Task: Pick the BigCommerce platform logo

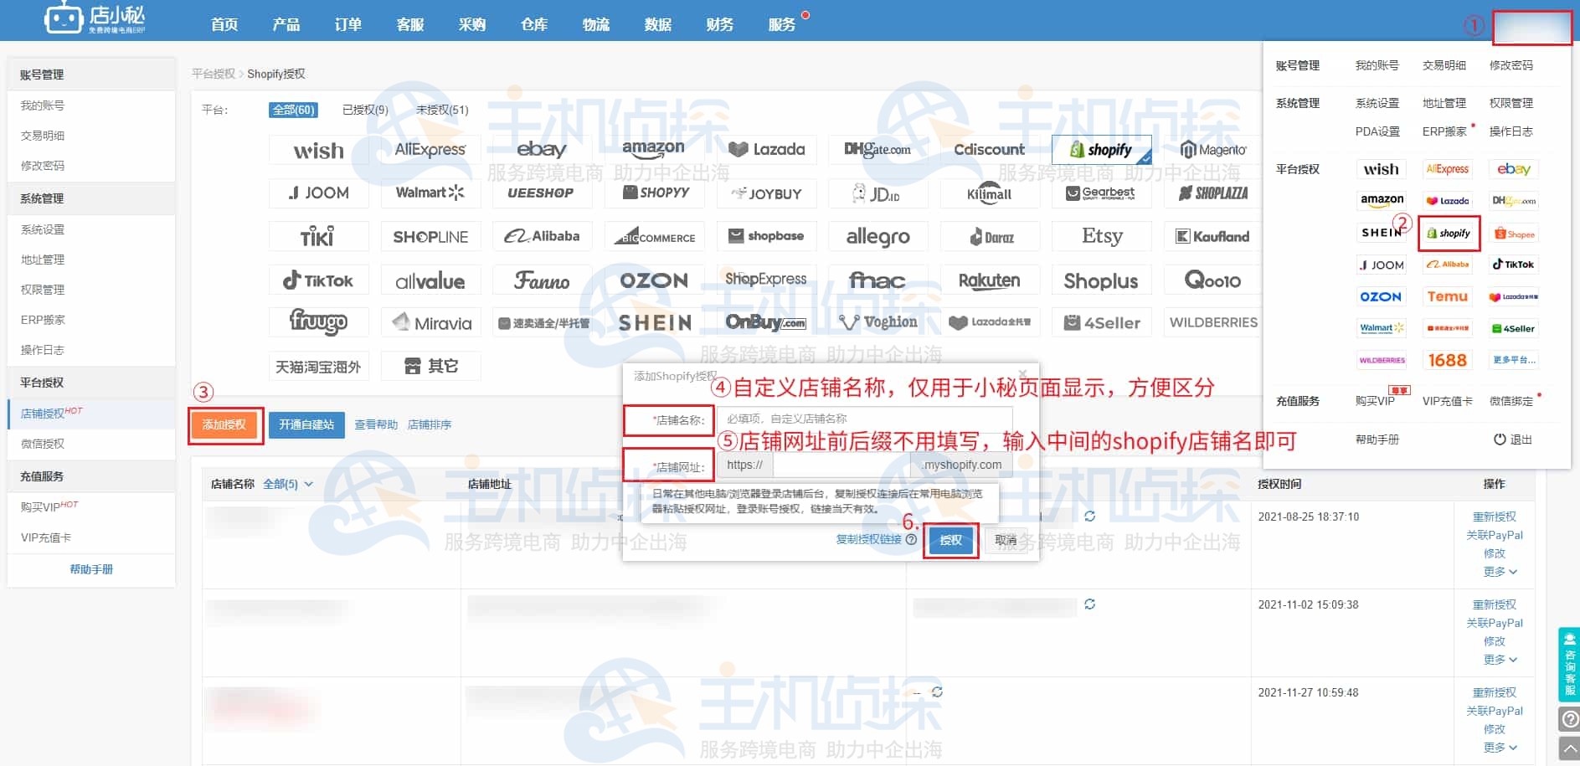Action: 654,237
